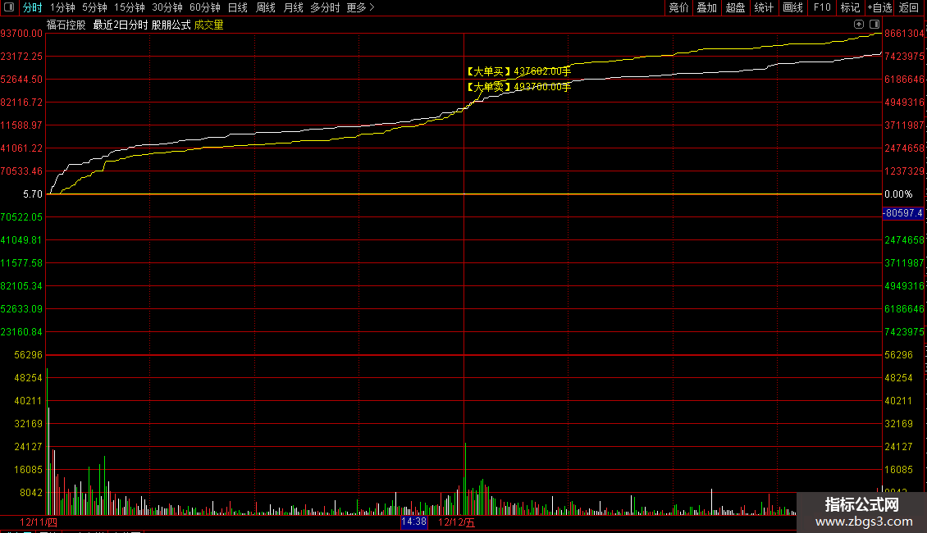
Task: Click the 0.00% baseline label
Action: (x=898, y=194)
